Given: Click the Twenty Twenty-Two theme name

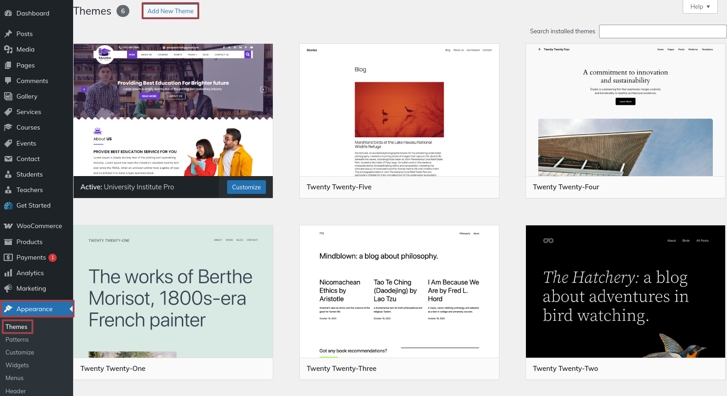Looking at the screenshot, I should (x=565, y=369).
